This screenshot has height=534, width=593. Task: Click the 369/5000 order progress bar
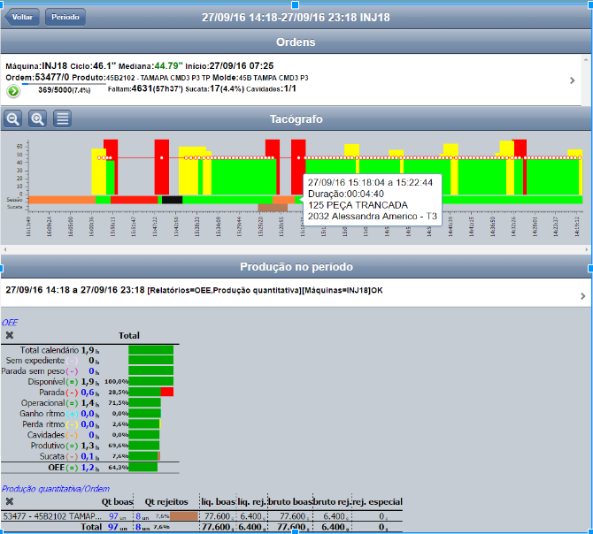tap(64, 85)
